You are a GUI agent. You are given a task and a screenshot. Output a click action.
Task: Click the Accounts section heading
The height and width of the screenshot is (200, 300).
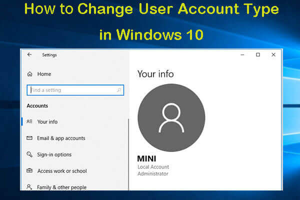[37, 106]
